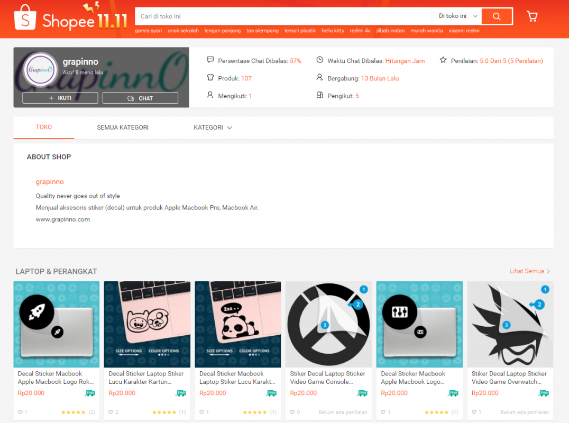Search suggestion 'gamis syari'
This screenshot has height=423, width=569.
point(149,31)
